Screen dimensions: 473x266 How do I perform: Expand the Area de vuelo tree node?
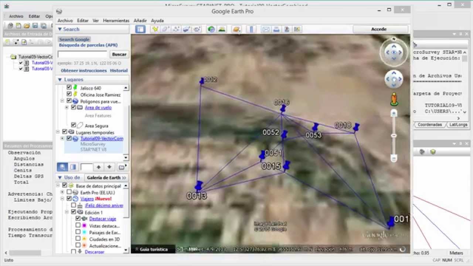click(67, 108)
